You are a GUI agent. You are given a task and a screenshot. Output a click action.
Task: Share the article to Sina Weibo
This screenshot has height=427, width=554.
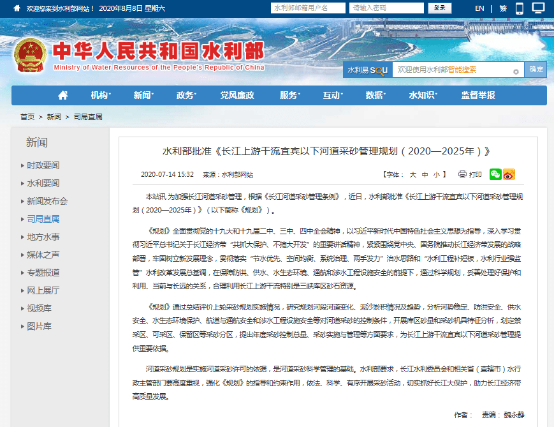(509, 174)
